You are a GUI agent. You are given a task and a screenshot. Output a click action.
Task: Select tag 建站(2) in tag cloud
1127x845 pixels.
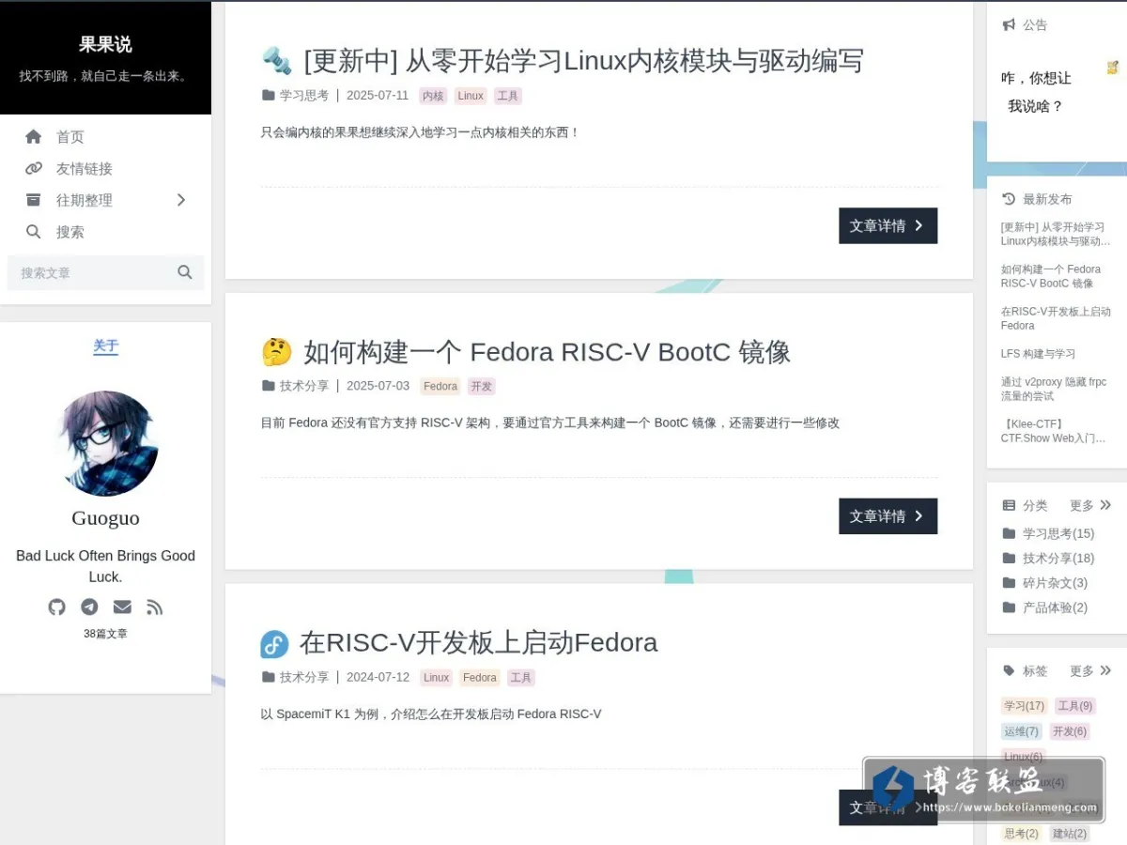(1070, 833)
